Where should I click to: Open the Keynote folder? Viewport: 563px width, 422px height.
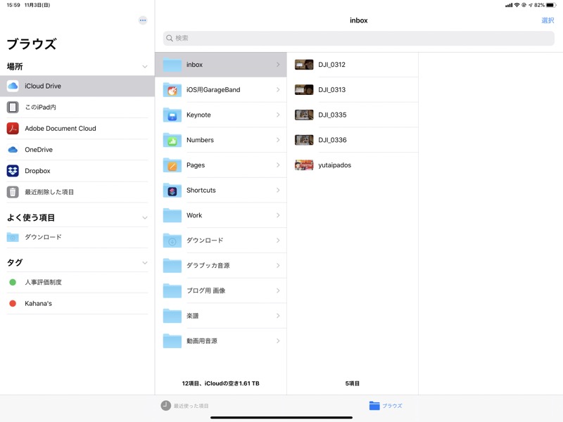click(198, 115)
